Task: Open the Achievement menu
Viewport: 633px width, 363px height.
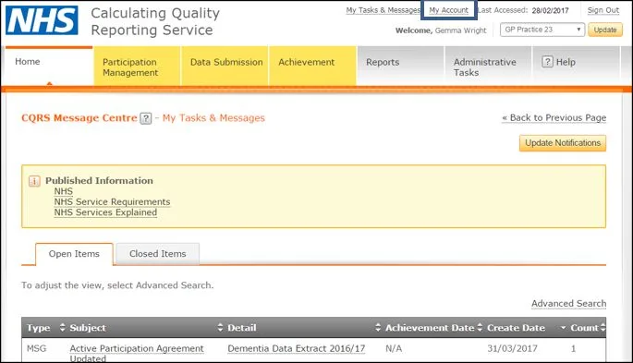Action: tap(312, 67)
